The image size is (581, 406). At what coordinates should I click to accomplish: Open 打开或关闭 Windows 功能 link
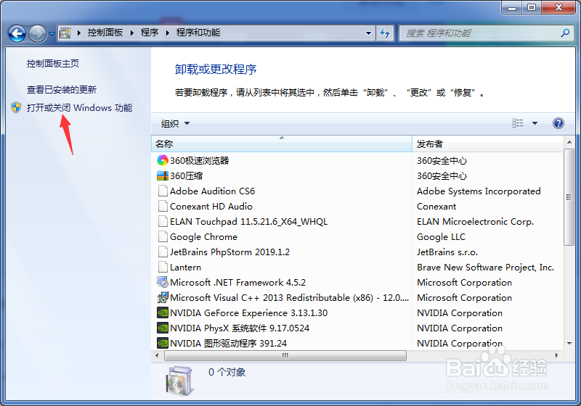[x=79, y=107]
